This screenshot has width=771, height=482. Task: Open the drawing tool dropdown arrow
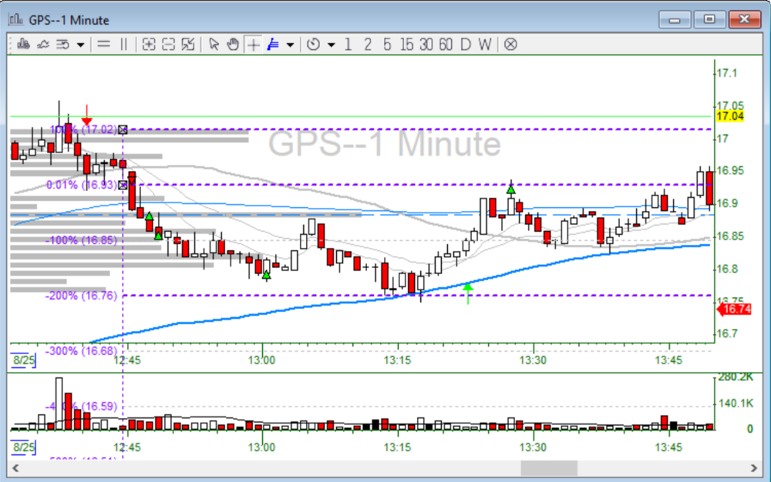(x=288, y=45)
